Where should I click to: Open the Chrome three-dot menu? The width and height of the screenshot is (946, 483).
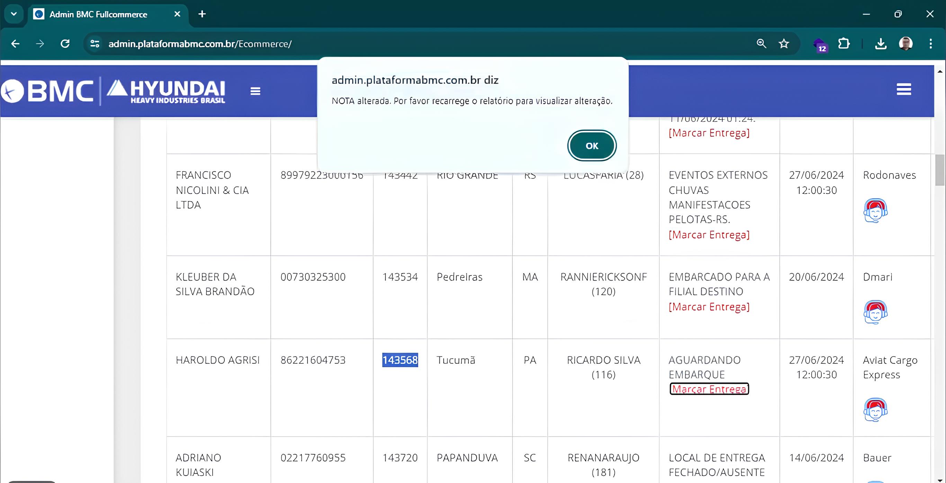(930, 44)
